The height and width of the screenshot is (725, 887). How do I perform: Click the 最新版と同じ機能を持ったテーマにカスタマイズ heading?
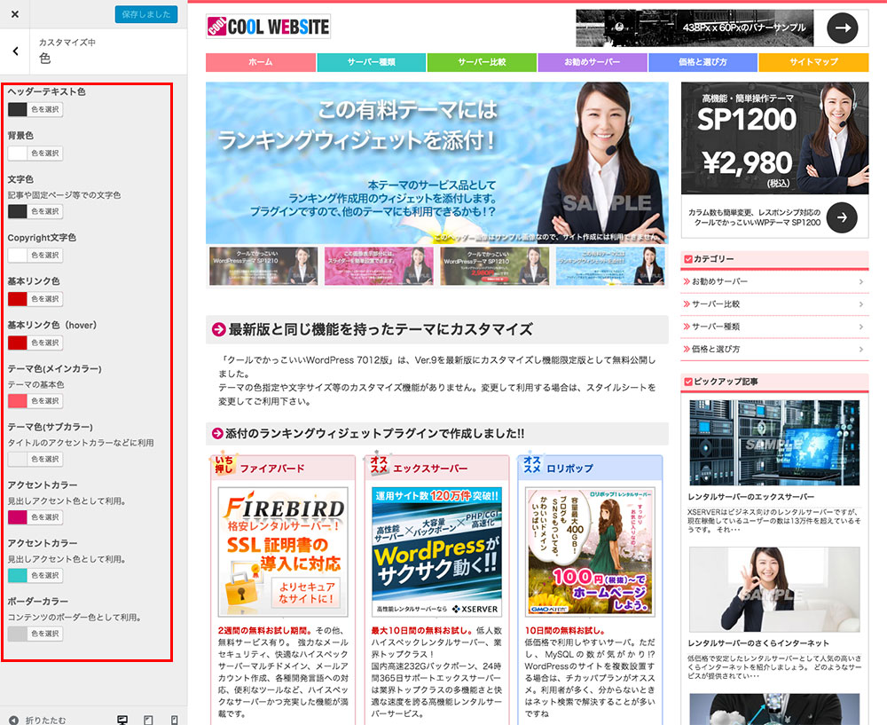pos(381,329)
